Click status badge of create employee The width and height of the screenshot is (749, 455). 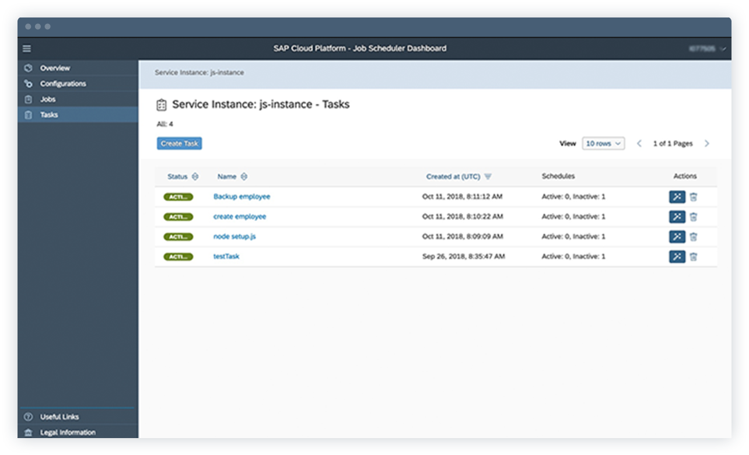178,216
